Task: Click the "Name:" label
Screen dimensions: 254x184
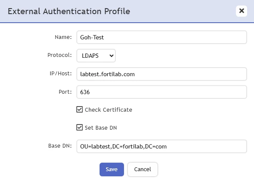Action: click(x=63, y=37)
